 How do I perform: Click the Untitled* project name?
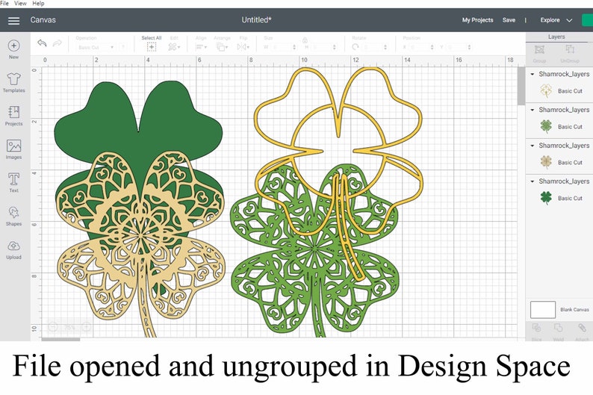256,20
